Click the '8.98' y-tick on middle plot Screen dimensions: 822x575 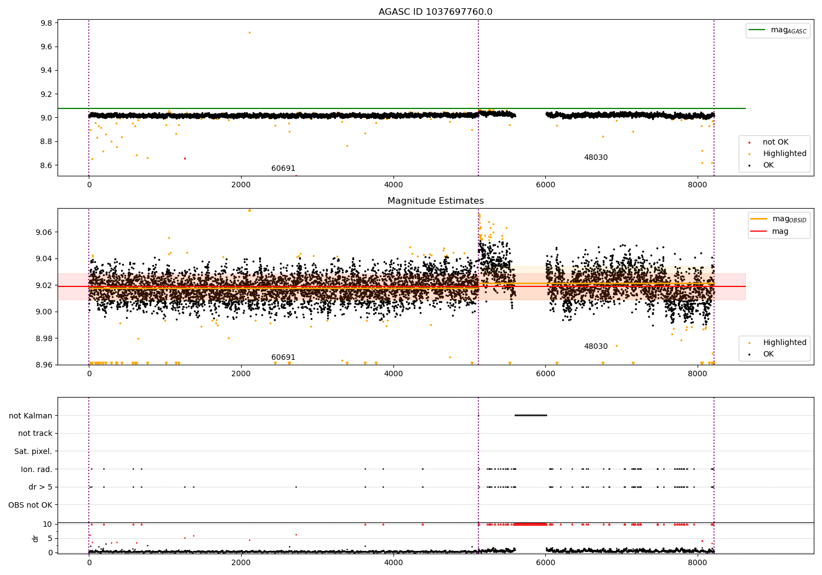click(44, 338)
